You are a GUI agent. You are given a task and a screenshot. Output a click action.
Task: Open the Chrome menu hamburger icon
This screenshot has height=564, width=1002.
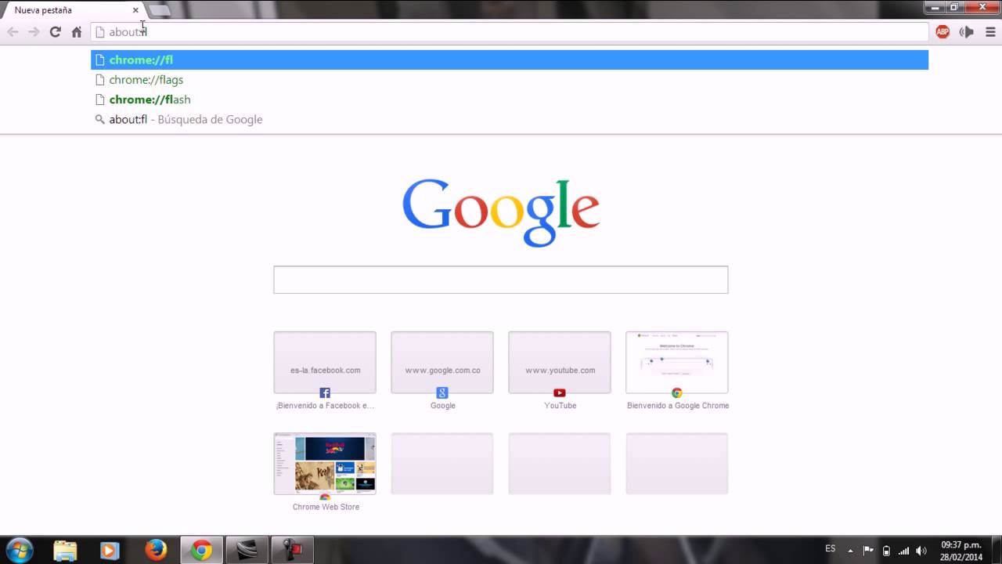[990, 32]
